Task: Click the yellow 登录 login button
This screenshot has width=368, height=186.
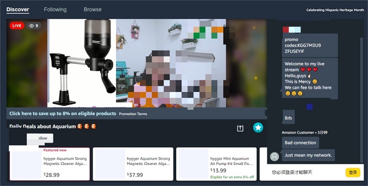Action: click(x=353, y=172)
